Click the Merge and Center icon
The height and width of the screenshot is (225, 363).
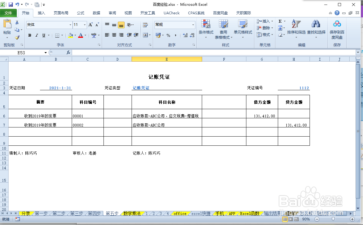click(x=145, y=35)
